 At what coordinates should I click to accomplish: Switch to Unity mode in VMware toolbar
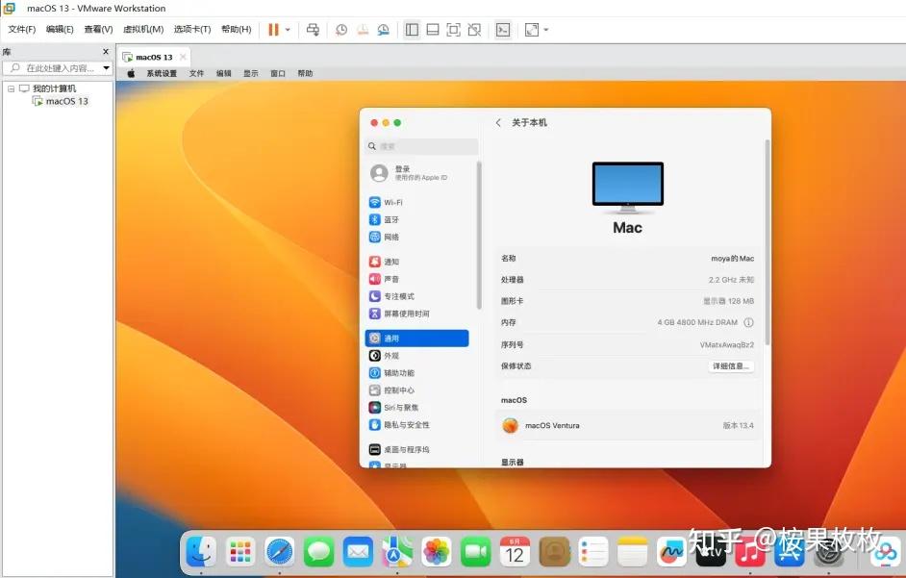coord(474,30)
